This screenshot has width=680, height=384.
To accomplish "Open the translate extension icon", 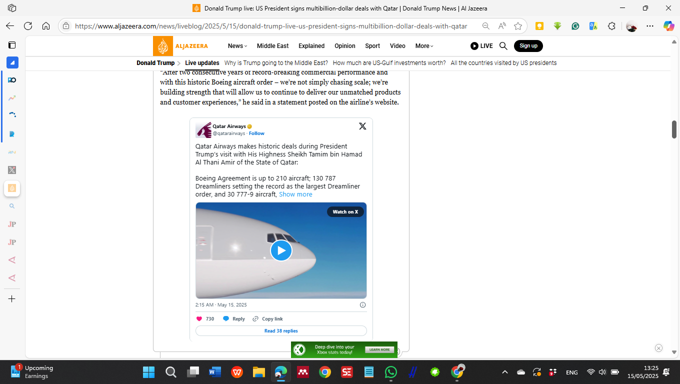I will click(x=593, y=26).
